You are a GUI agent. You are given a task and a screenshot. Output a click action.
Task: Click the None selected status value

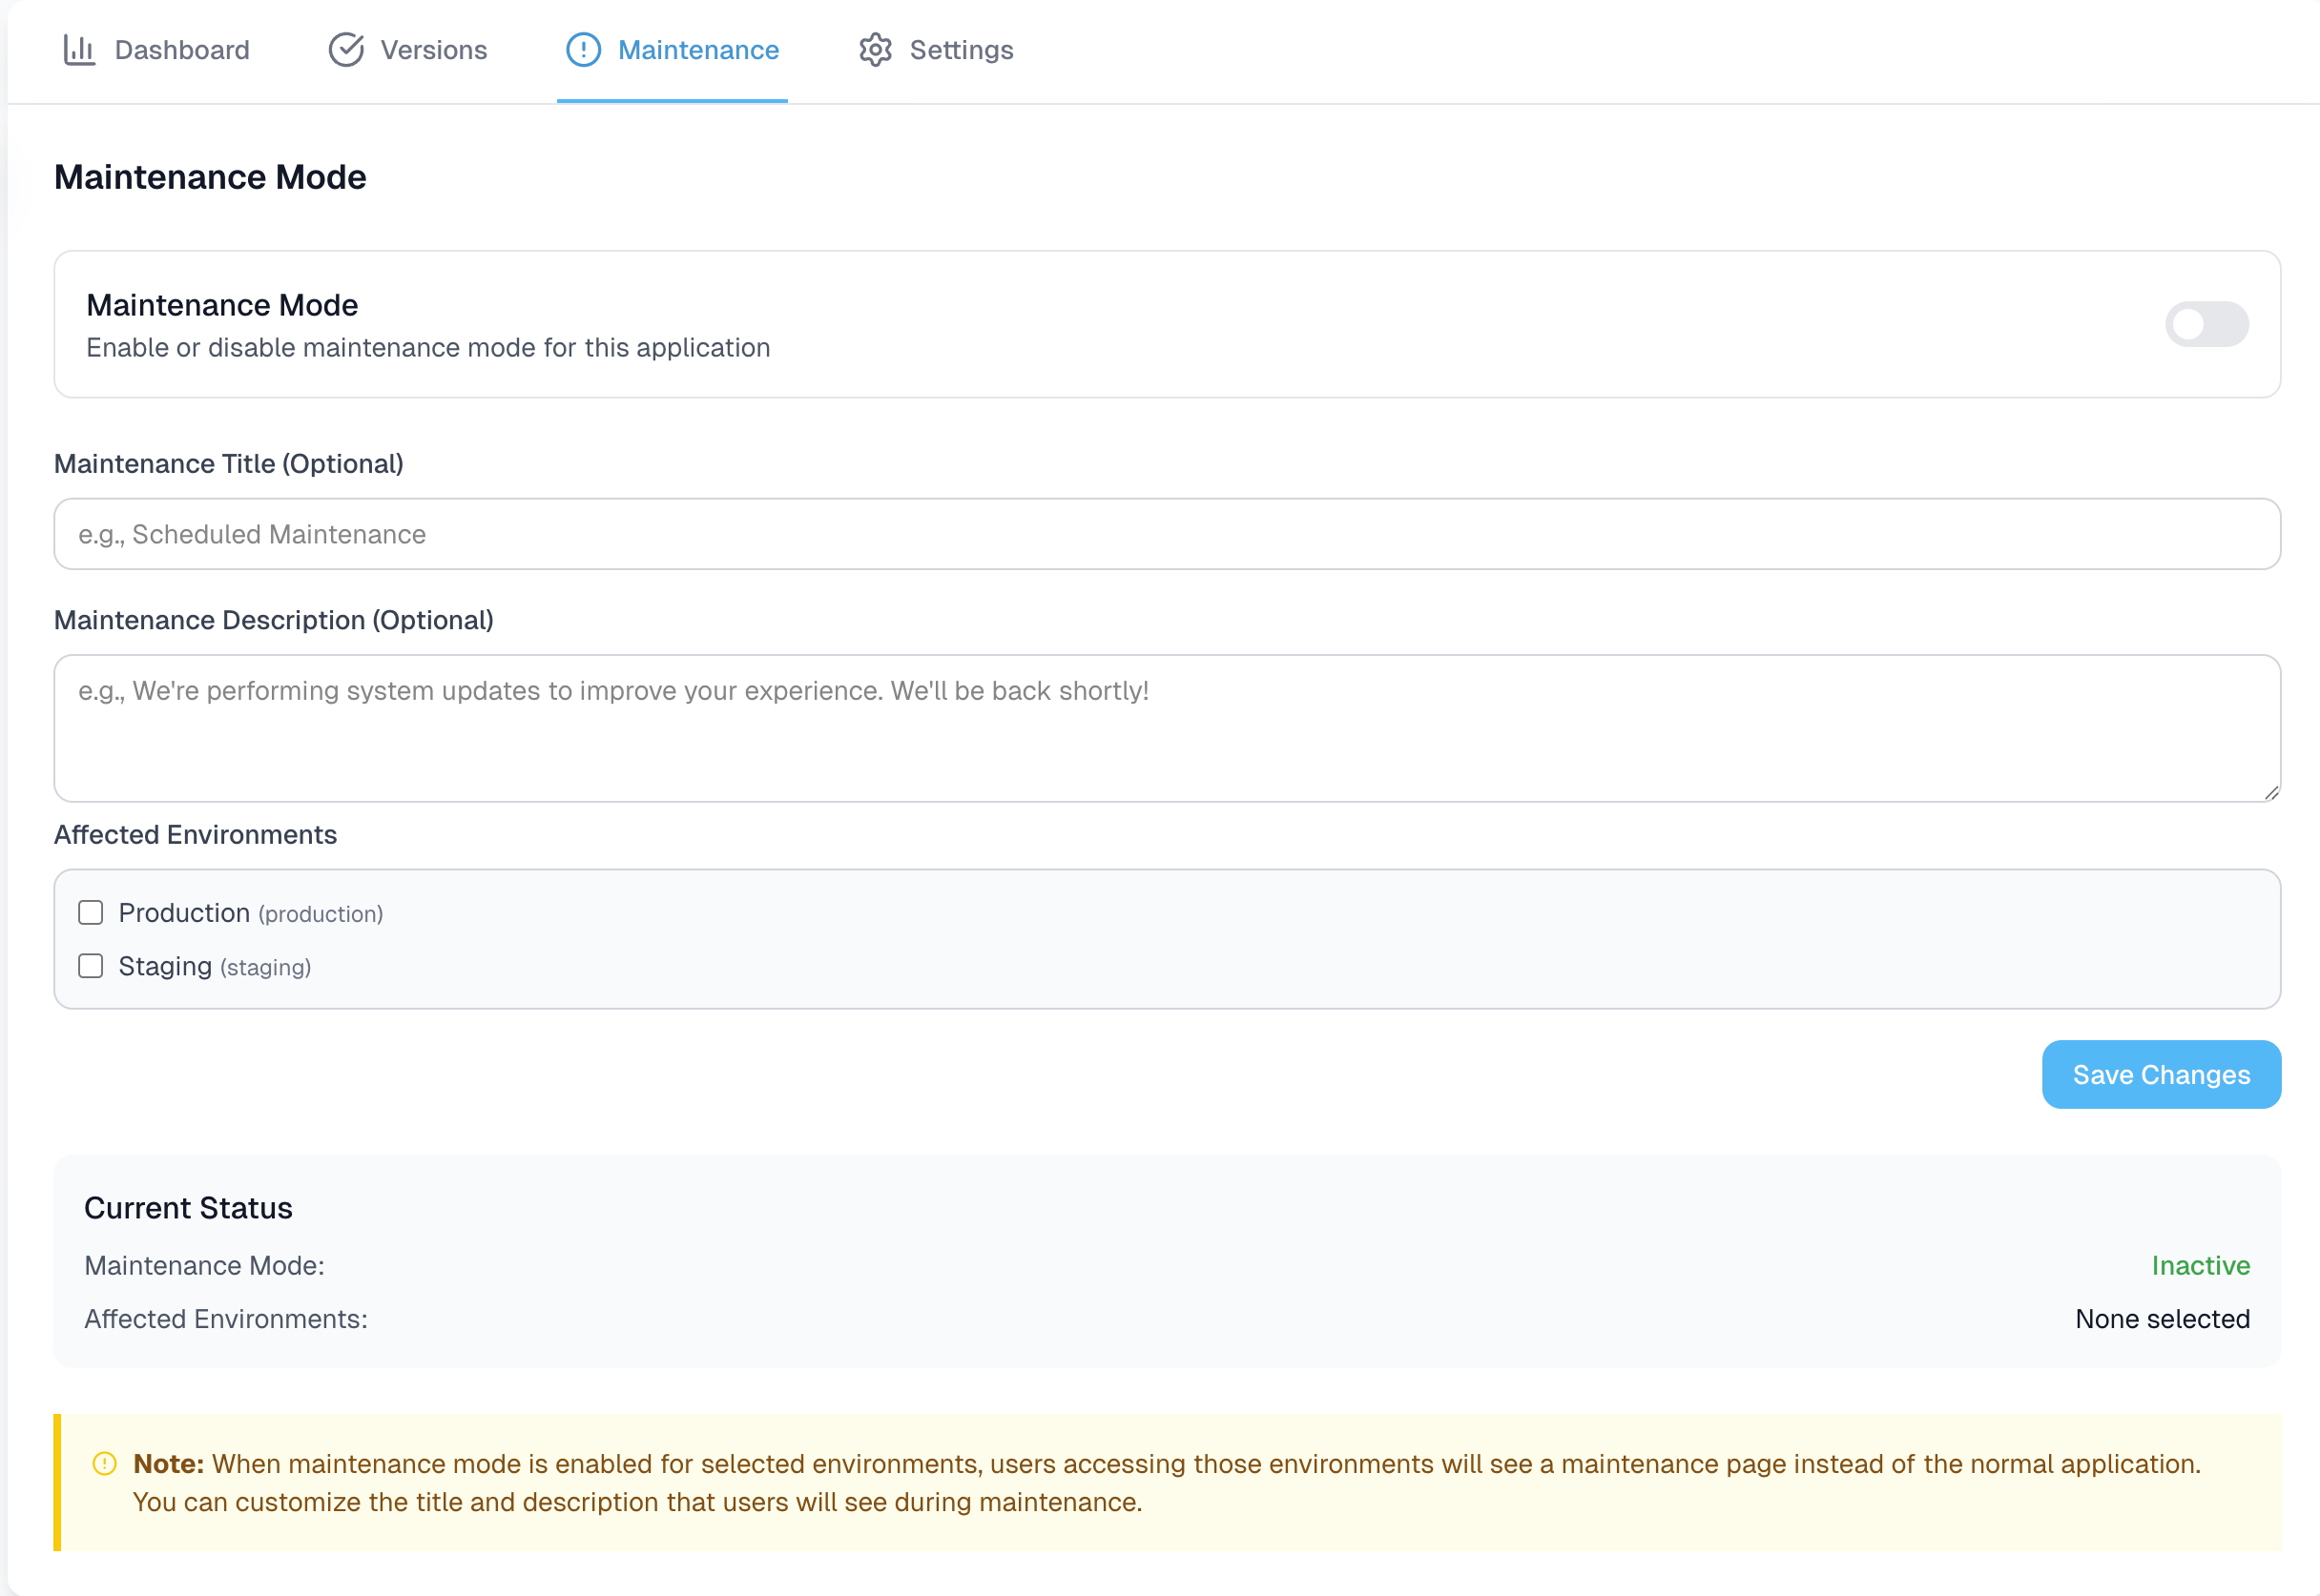click(2162, 1319)
